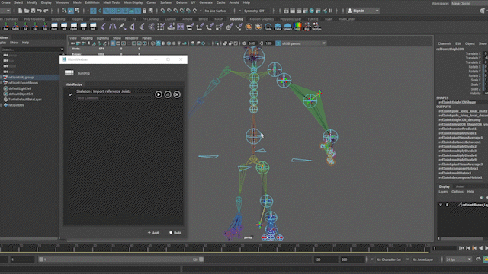Open the No Anim Layer dropdown

pos(422,260)
